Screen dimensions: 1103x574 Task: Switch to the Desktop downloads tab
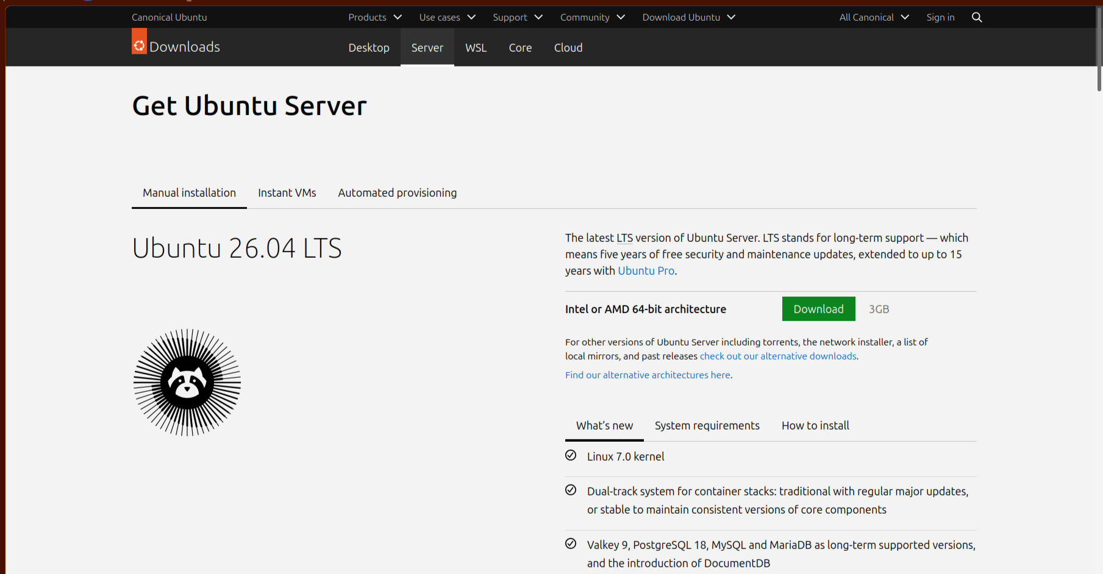click(x=369, y=48)
